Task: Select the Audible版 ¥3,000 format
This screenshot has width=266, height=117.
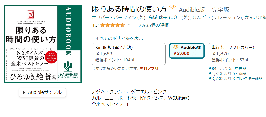Action: point(187,51)
